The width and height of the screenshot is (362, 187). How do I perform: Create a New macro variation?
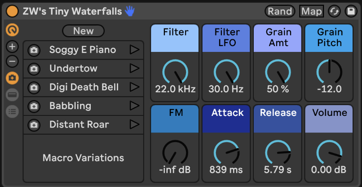[83, 31]
